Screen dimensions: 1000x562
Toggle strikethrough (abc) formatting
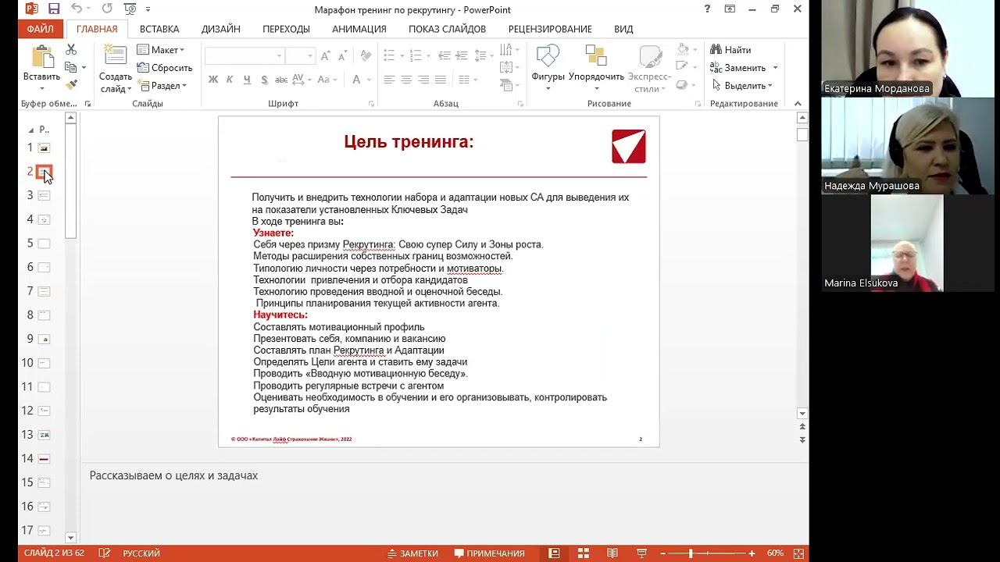pyautogui.click(x=281, y=80)
